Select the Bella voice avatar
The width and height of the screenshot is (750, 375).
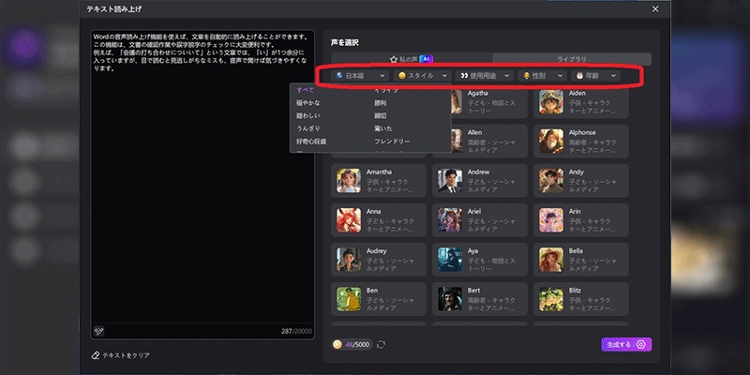coord(551,260)
